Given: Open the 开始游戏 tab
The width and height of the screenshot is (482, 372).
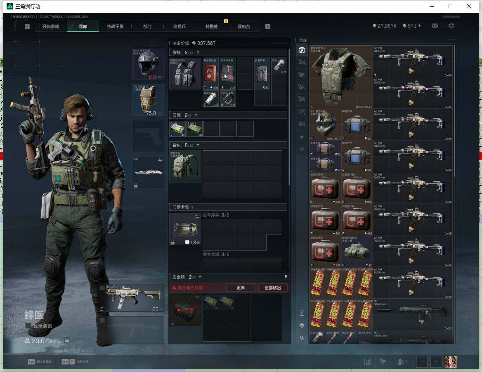Looking at the screenshot, I should pyautogui.click(x=51, y=26).
